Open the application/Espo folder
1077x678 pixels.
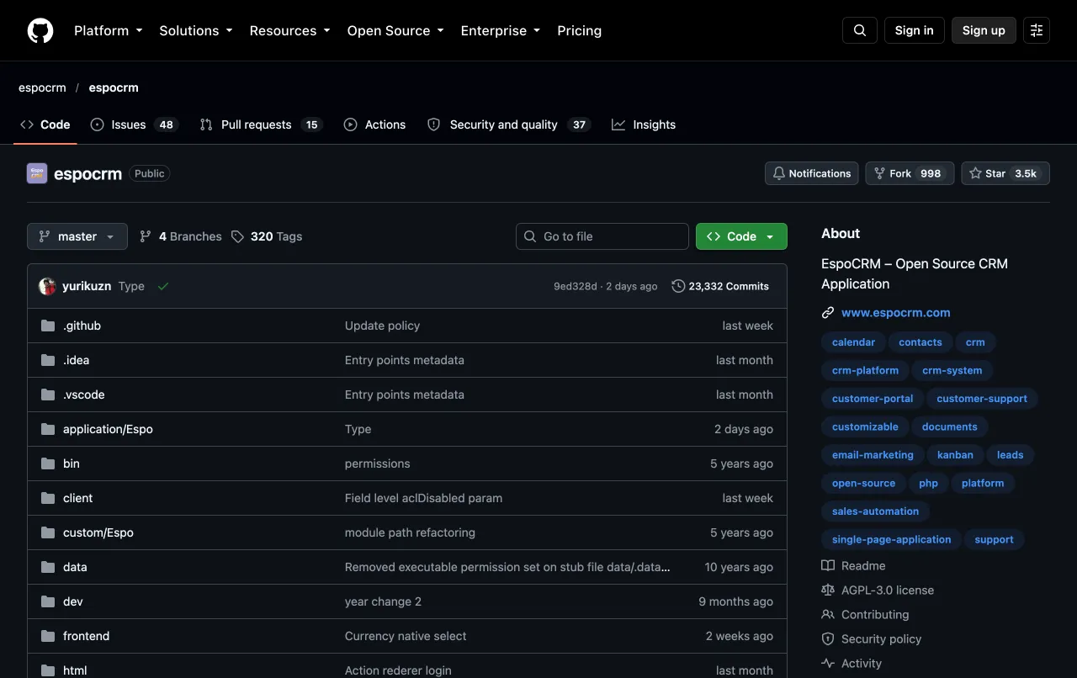click(x=108, y=429)
